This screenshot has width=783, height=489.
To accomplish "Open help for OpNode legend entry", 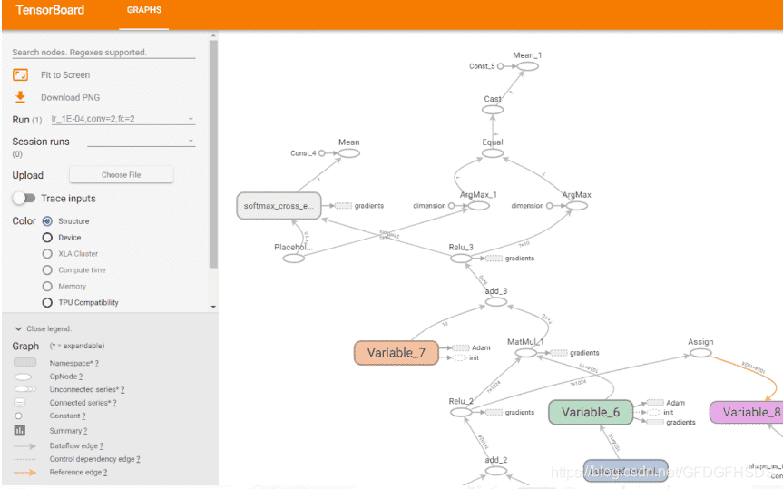I will [x=81, y=377].
